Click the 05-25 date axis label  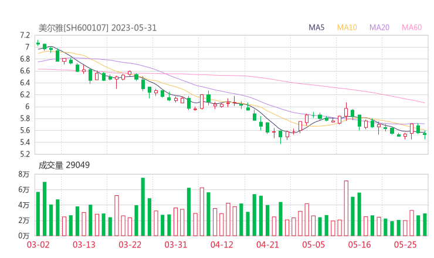pyautogui.click(x=405, y=245)
